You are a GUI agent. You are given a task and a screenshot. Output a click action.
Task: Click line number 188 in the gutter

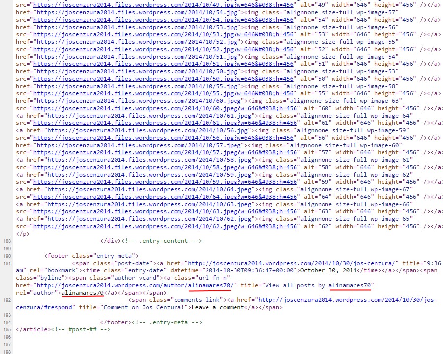click(7, 241)
